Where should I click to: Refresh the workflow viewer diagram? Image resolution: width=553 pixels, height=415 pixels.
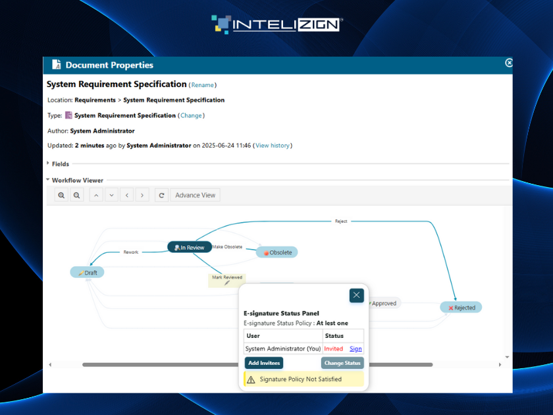pos(161,195)
